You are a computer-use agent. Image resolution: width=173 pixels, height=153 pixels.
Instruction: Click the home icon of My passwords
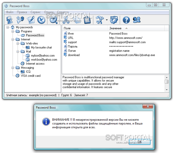pyautogui.click(x=13, y=27)
